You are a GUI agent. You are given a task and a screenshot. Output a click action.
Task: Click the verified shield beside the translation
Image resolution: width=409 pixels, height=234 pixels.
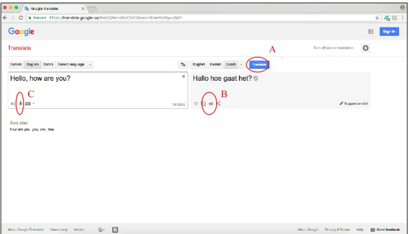click(x=256, y=78)
